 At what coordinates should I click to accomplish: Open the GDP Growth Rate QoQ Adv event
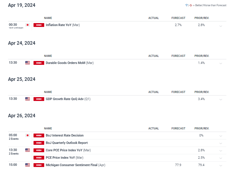pos(68,99)
